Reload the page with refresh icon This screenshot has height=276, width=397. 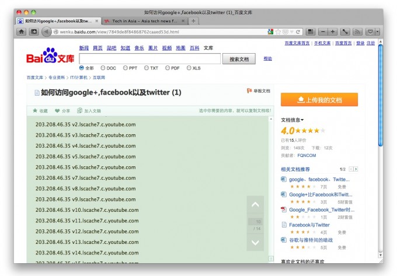point(298,32)
